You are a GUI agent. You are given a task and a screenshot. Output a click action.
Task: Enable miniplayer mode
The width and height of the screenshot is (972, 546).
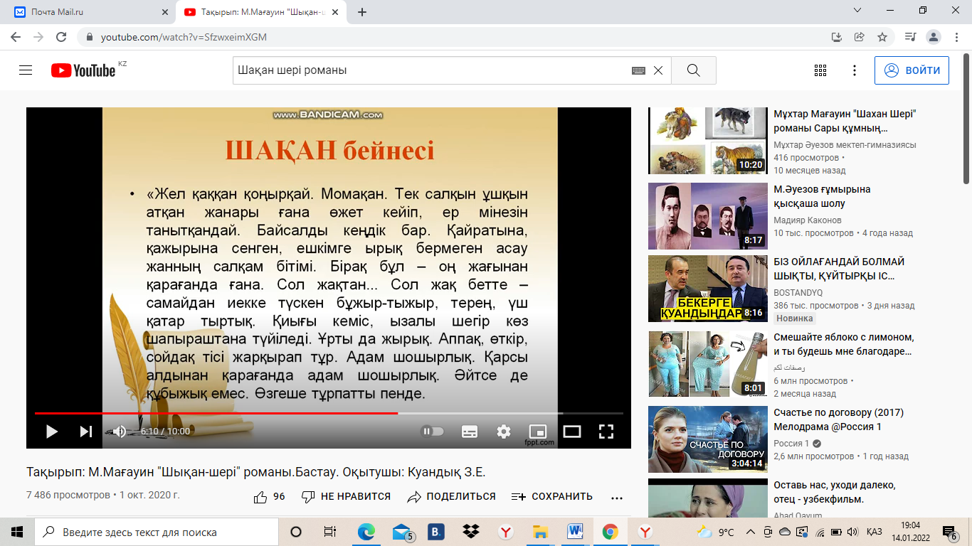538,431
